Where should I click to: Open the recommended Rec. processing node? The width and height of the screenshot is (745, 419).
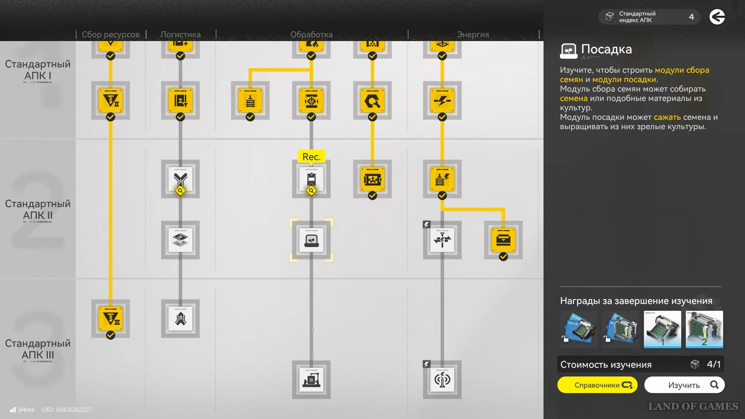(x=311, y=179)
